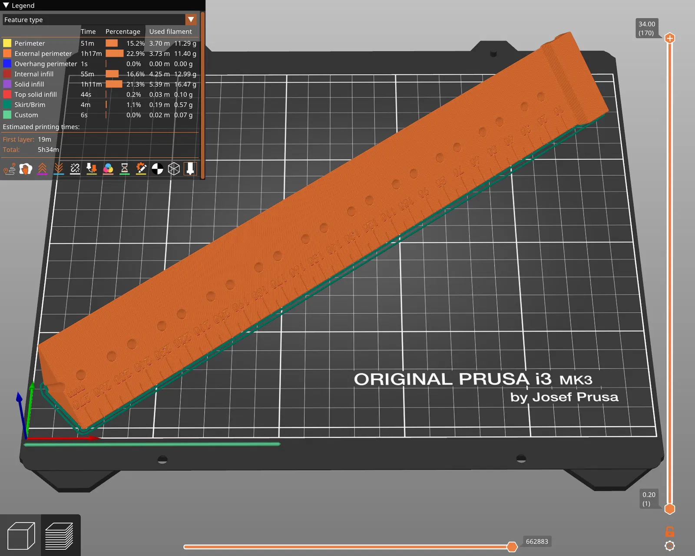Click the Time column header

(x=88, y=32)
